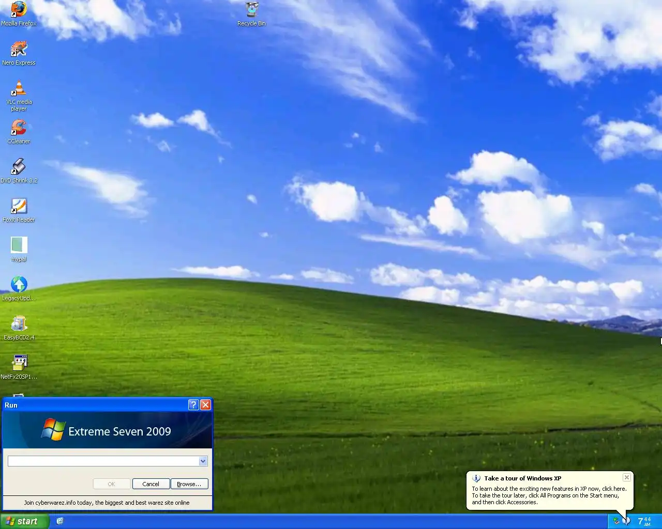The width and height of the screenshot is (662, 529).
Task: Click the CCleaner desktop icon
Action: (19, 132)
